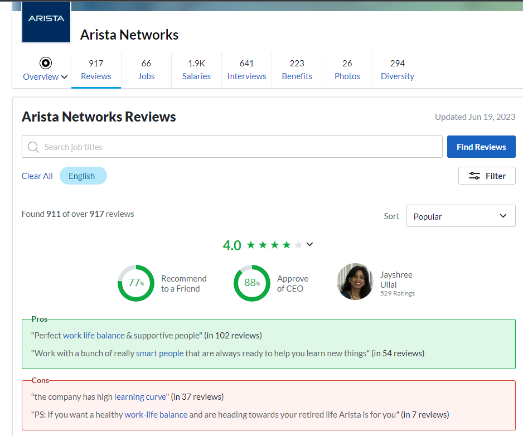Click the Arista company logo
Screen dimensions: 523x436
coord(46,22)
